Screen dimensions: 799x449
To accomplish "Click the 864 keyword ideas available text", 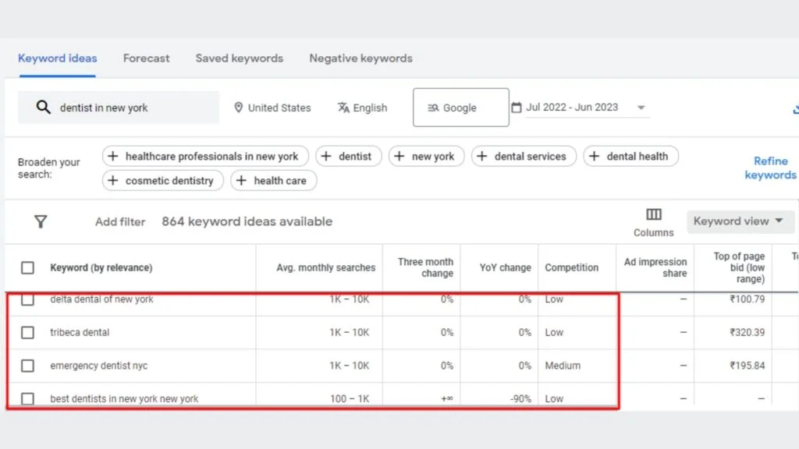I will [x=247, y=221].
